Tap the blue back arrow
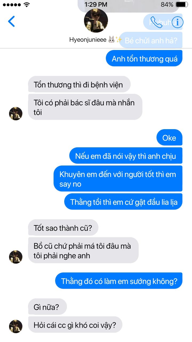The height and width of the screenshot is (342, 192). [x=11, y=21]
